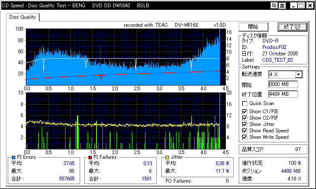The image size is (316, 189).
Task: Click the 開始 0000 MB input field
Action: [x=283, y=84]
